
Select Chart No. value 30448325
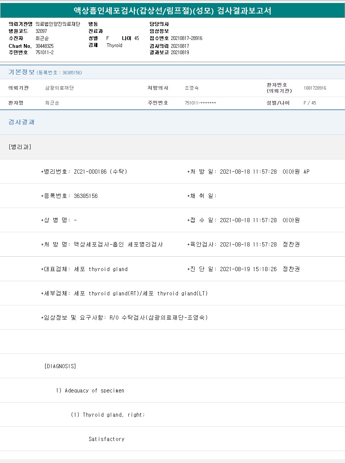(x=44, y=46)
